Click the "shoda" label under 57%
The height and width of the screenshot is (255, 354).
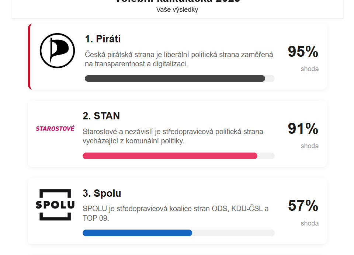click(309, 223)
